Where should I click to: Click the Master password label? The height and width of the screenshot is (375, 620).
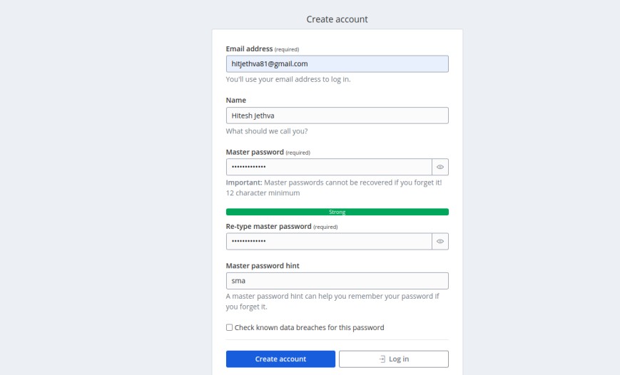coord(255,152)
